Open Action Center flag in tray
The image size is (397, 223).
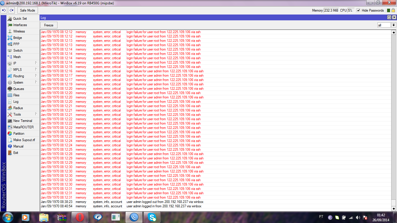point(365,217)
